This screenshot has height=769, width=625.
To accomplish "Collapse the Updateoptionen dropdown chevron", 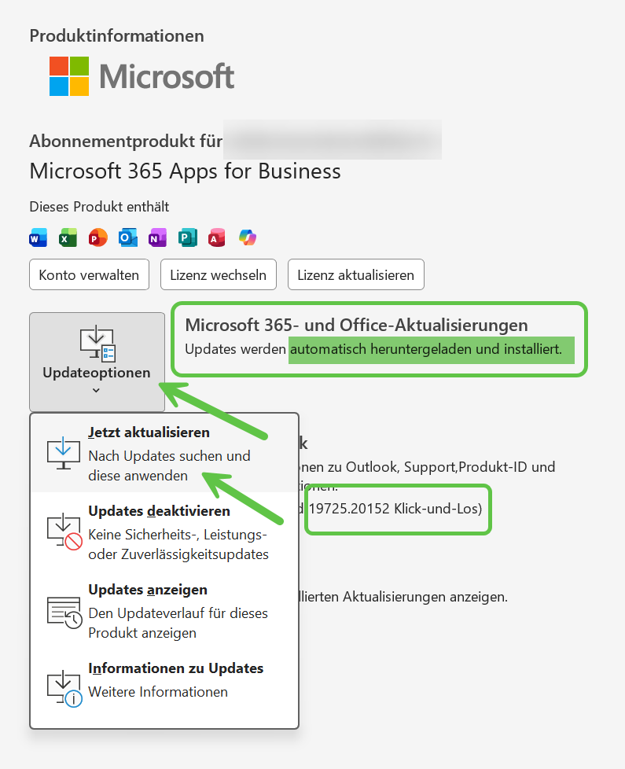I will (96, 390).
